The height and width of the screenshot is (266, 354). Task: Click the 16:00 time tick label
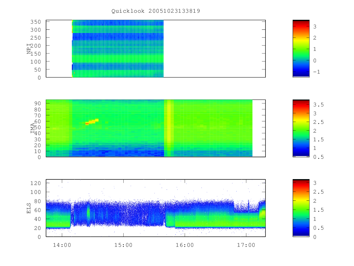185,245
